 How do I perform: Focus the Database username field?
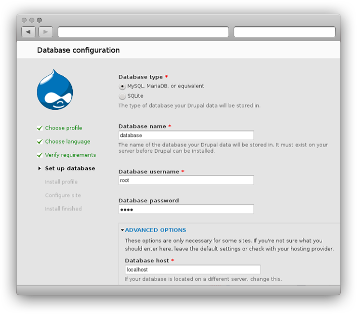coord(186,180)
